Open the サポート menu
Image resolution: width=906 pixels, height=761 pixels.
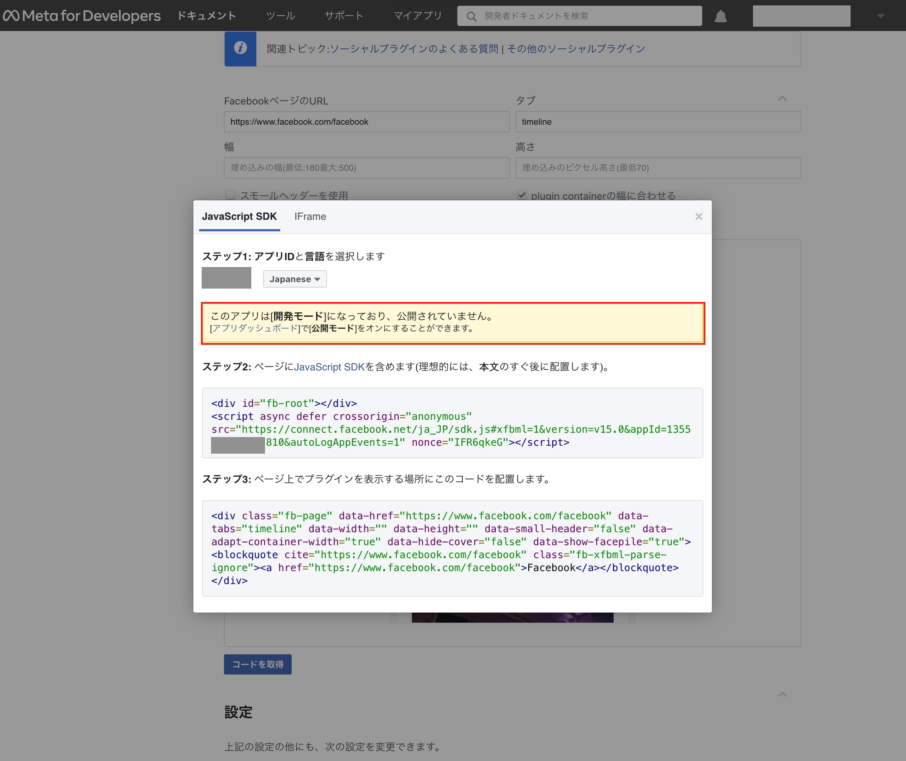tap(344, 16)
